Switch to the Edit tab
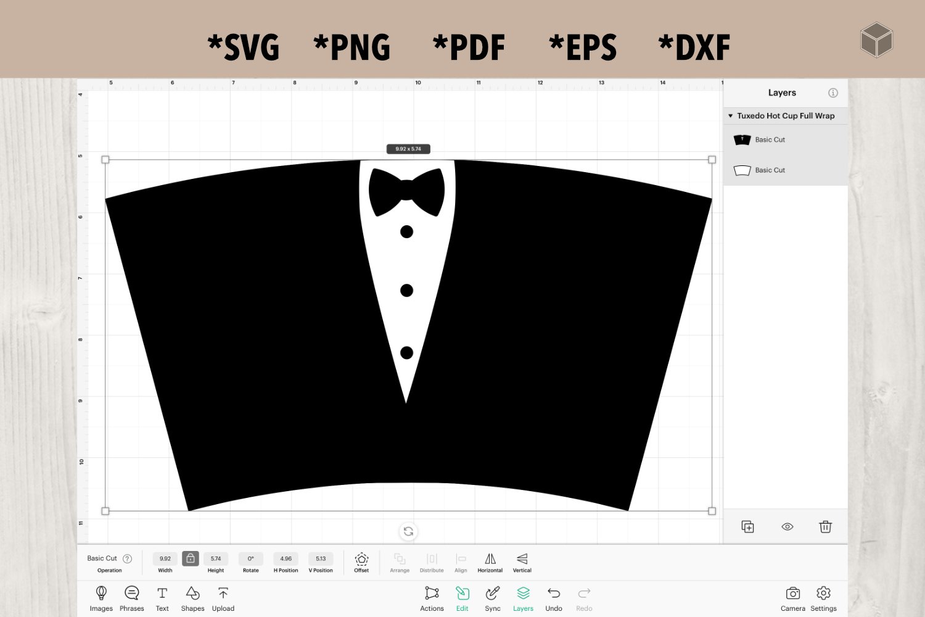The width and height of the screenshot is (925, 617). point(462,598)
